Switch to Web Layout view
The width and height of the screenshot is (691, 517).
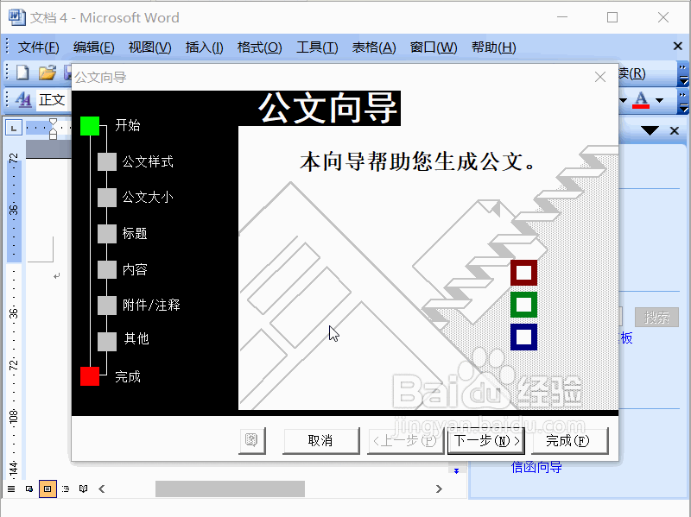29,488
